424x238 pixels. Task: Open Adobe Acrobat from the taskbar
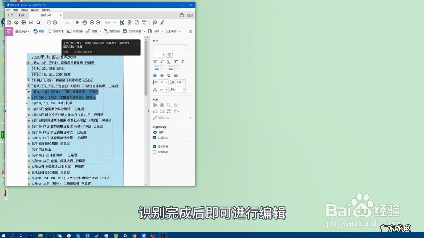tap(163, 236)
